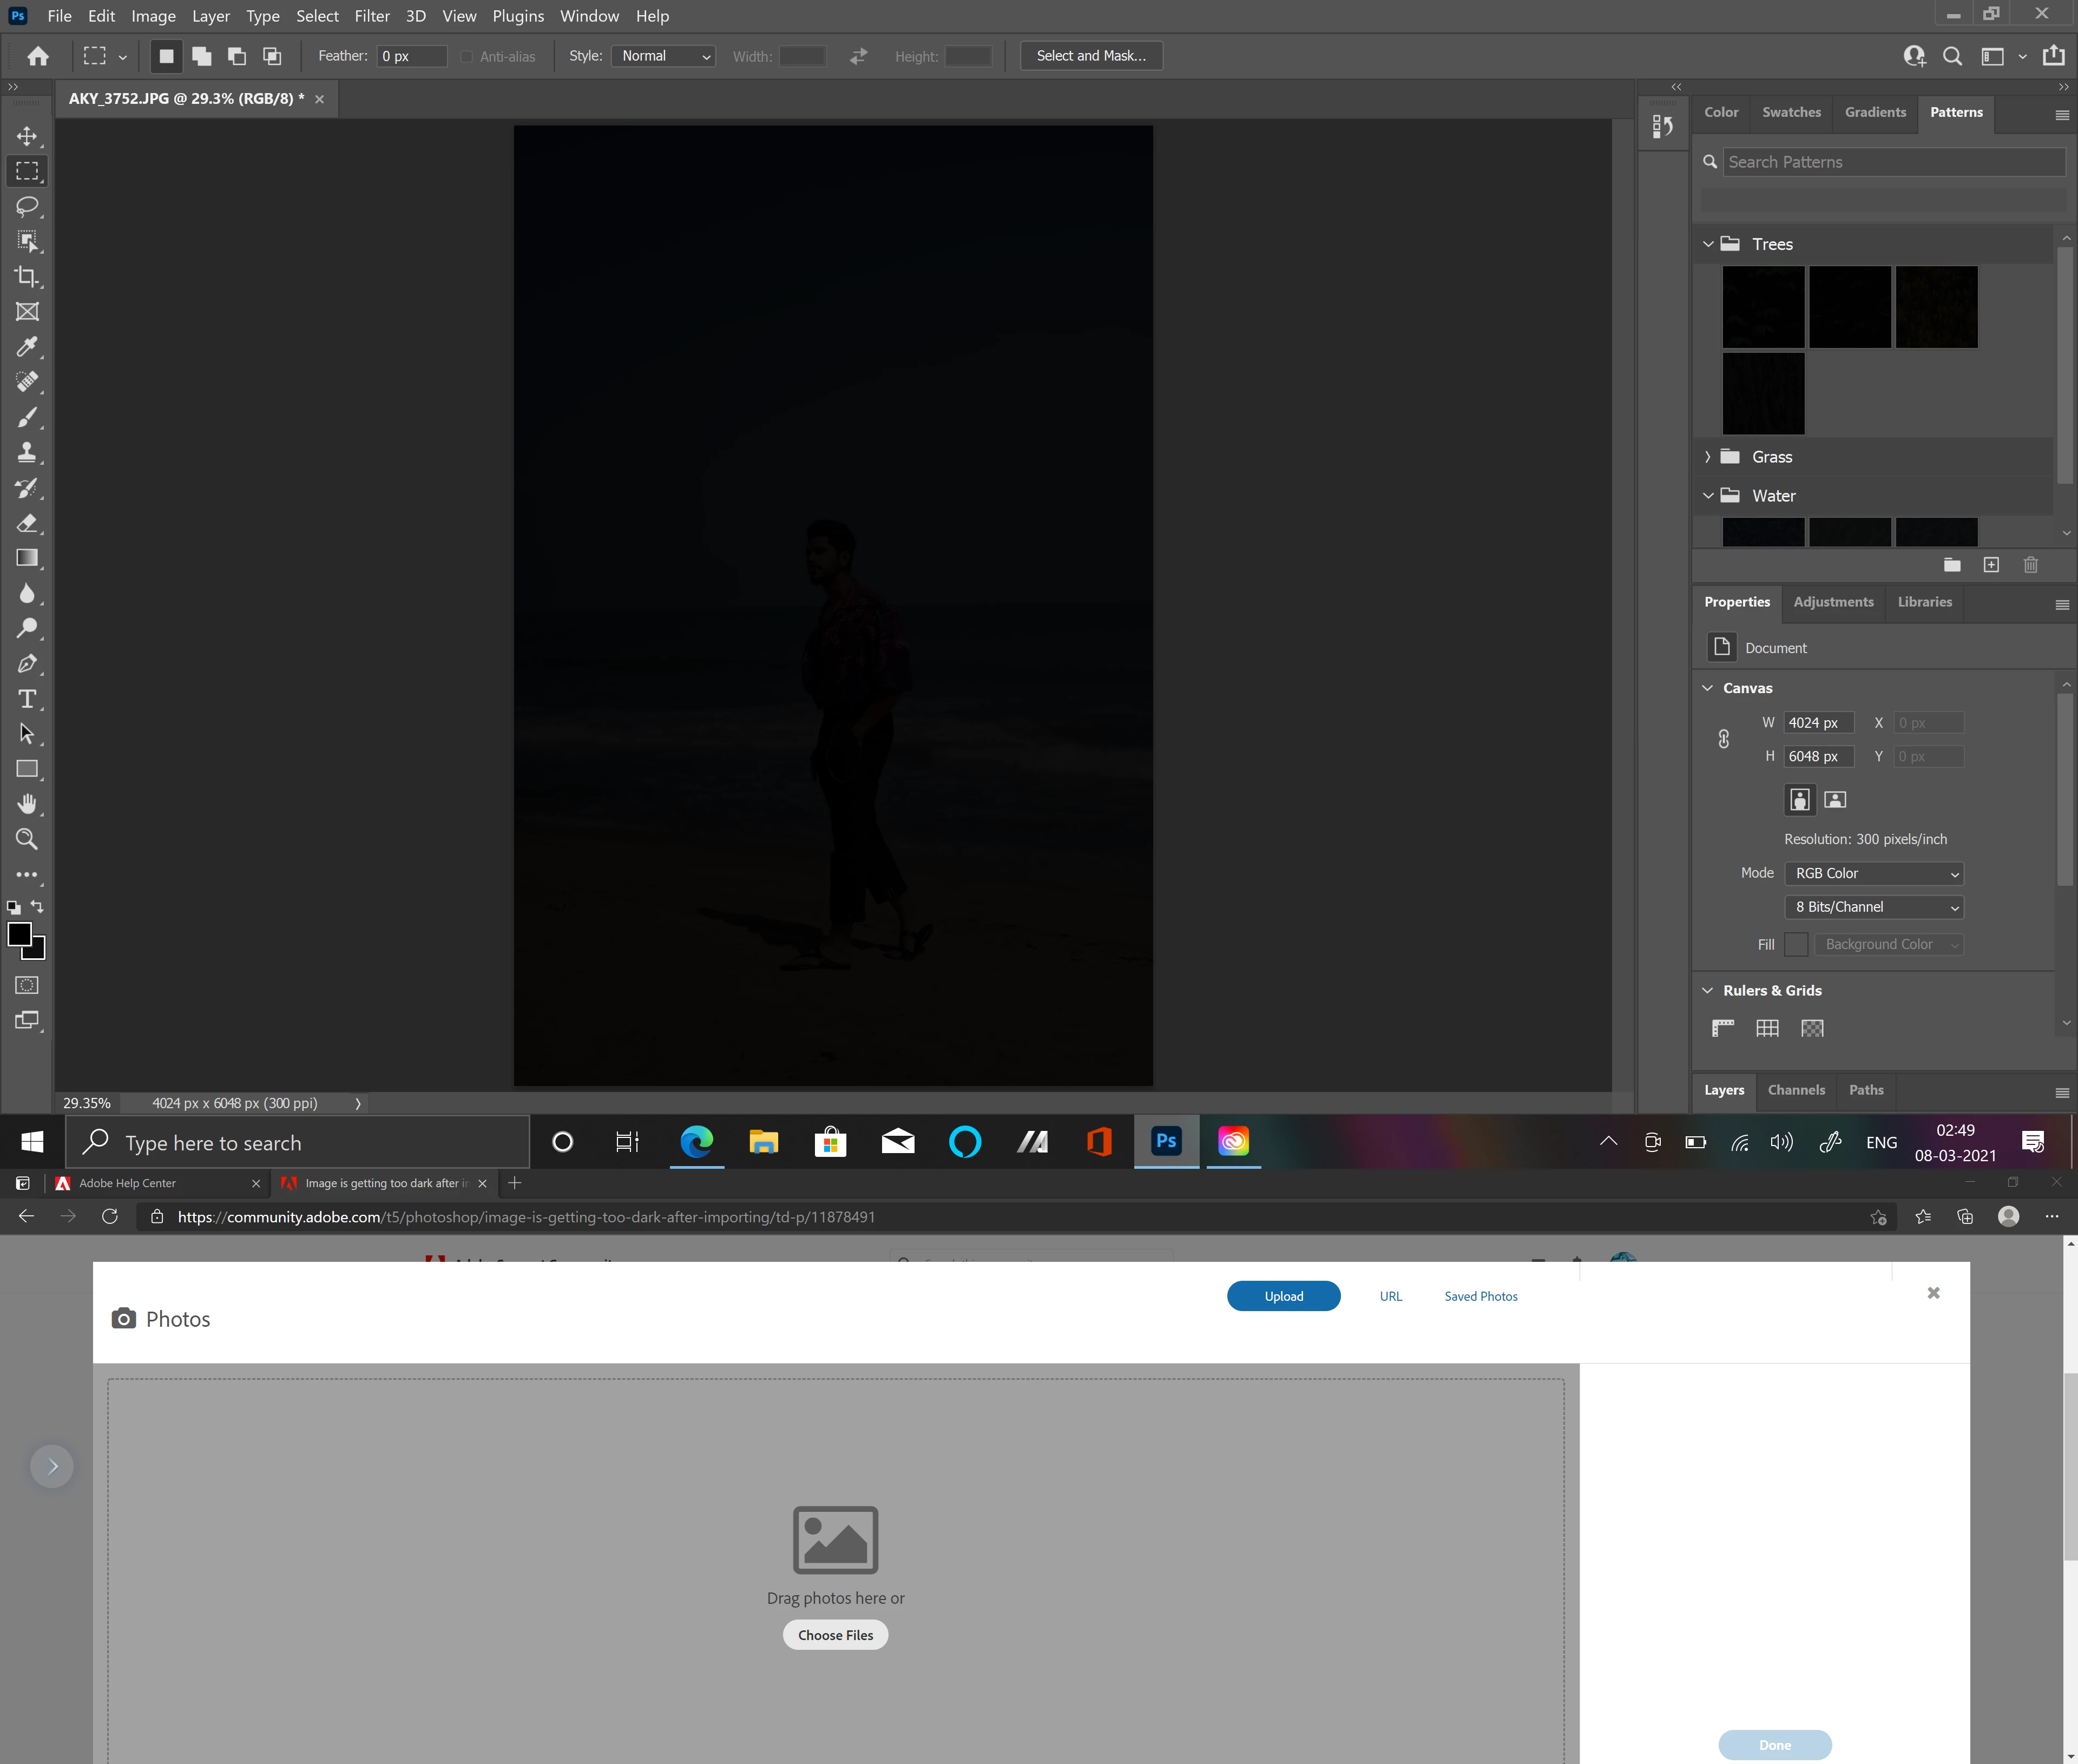
Task: Select the Hand tool
Action: [x=27, y=804]
